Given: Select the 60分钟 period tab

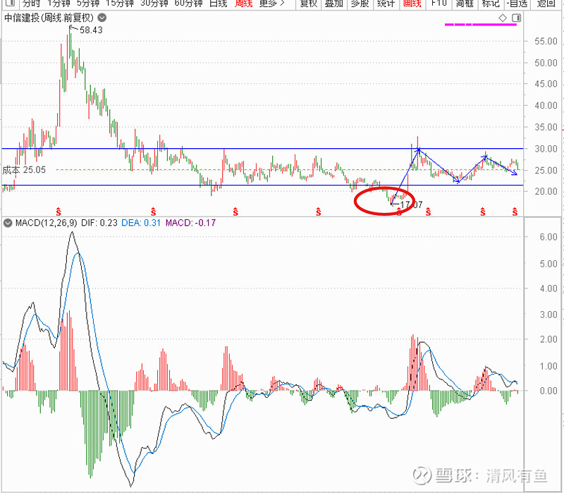Looking at the screenshot, I should [189, 4].
